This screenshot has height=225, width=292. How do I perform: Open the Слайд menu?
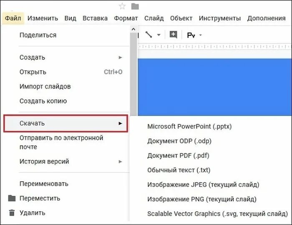(x=154, y=18)
